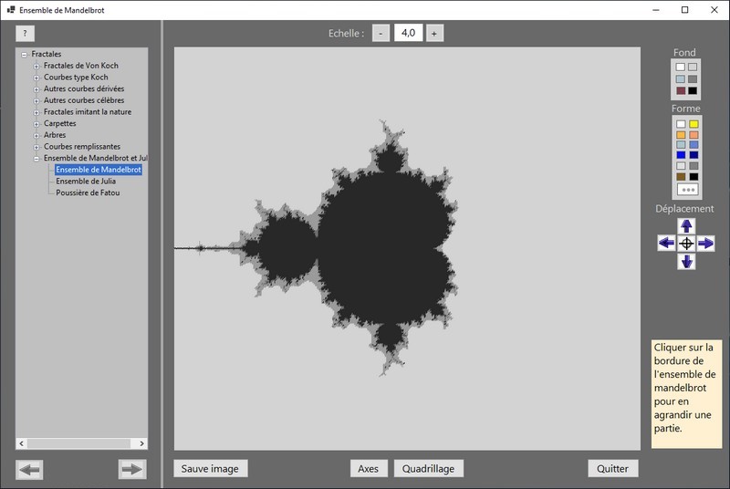Recenter view with the crosshair icon
Screen dimensions: 730x489
pyautogui.click(x=687, y=243)
